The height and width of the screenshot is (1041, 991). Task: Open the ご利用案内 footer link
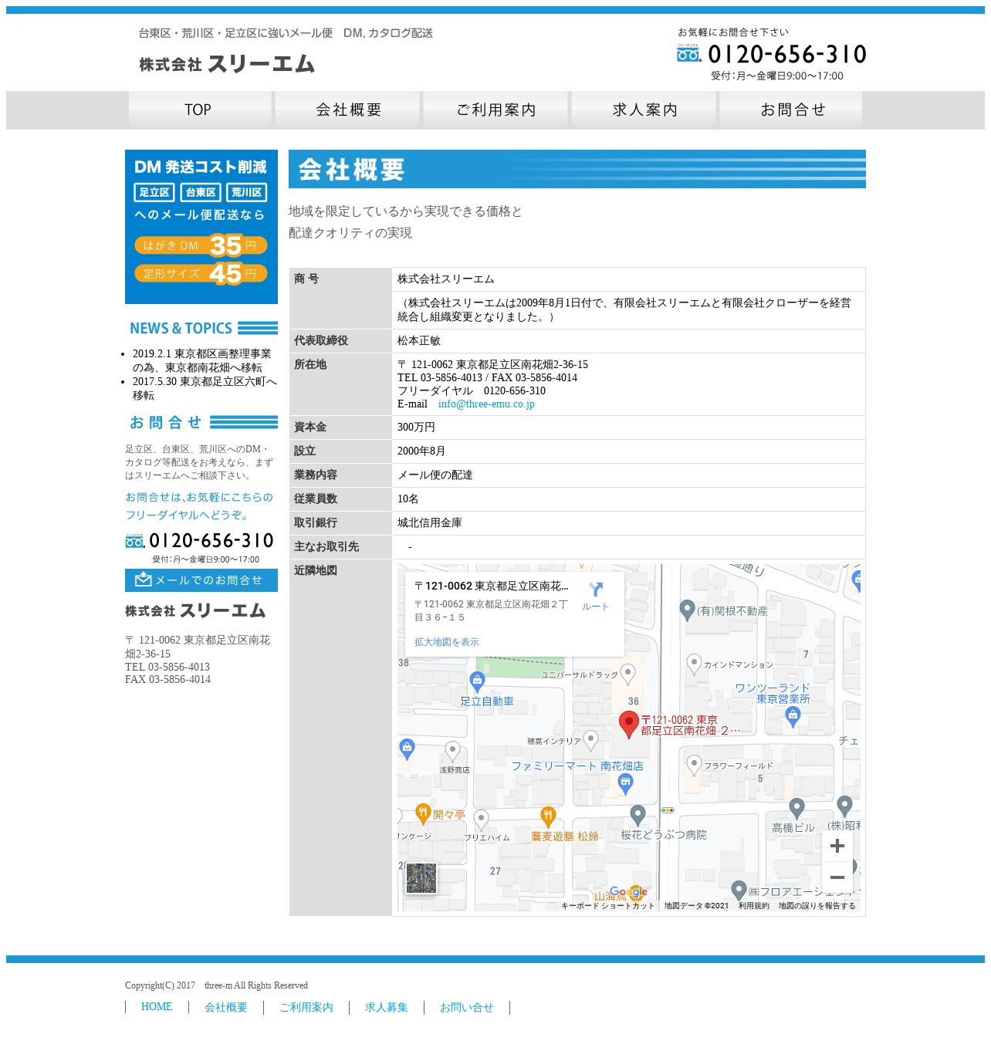pyautogui.click(x=306, y=1007)
